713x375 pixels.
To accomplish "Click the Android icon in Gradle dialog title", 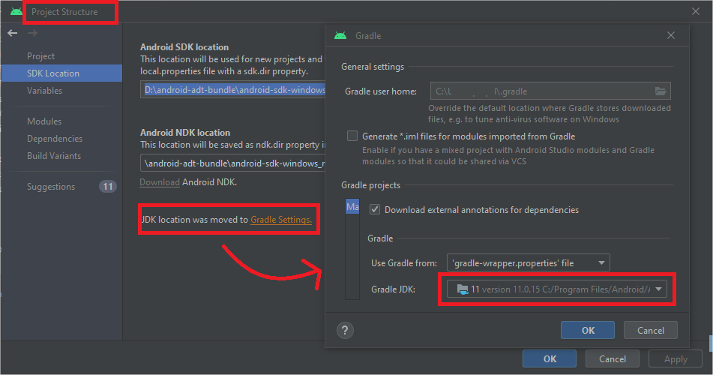I will click(x=340, y=35).
